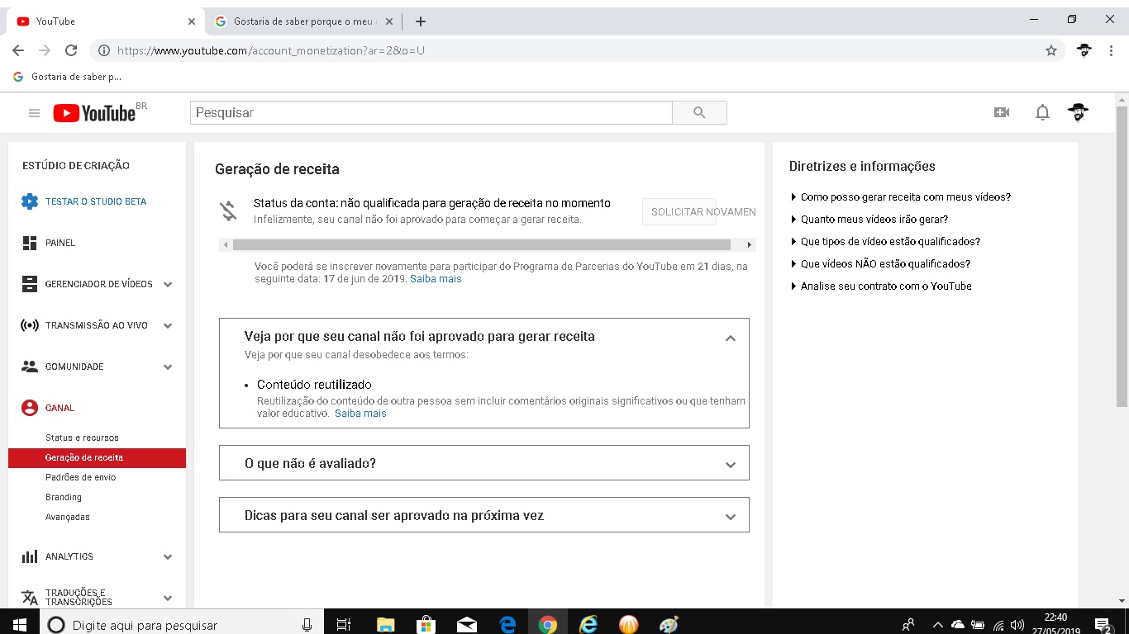Click the Analytics bar chart icon
This screenshot has width=1129, height=634.
(30, 556)
